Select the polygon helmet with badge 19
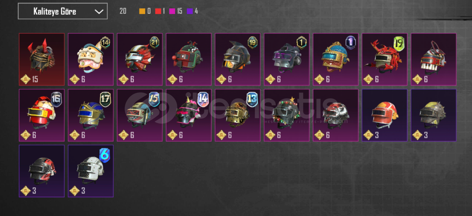The height and width of the screenshot is (216, 472). coord(238,59)
